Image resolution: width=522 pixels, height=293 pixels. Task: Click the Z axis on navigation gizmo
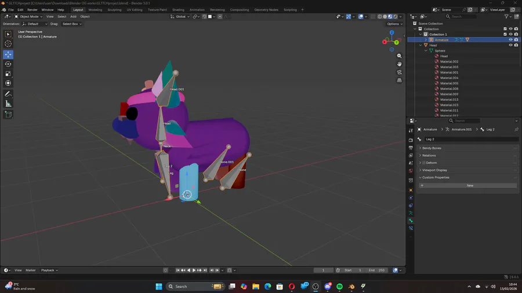[392, 32]
